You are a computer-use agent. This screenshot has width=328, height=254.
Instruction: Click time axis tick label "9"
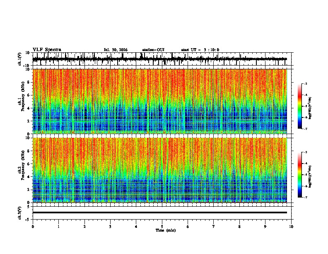tap(265, 227)
